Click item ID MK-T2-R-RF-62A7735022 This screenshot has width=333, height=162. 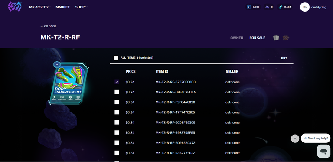[x=175, y=153]
